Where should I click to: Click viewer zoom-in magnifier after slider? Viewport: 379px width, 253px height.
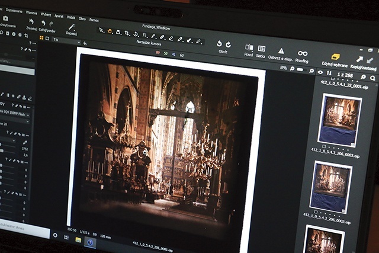point(311,71)
